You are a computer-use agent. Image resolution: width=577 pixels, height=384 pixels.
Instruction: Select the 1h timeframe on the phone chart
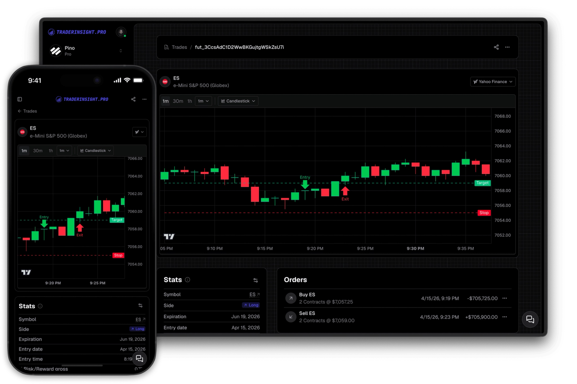(x=51, y=151)
